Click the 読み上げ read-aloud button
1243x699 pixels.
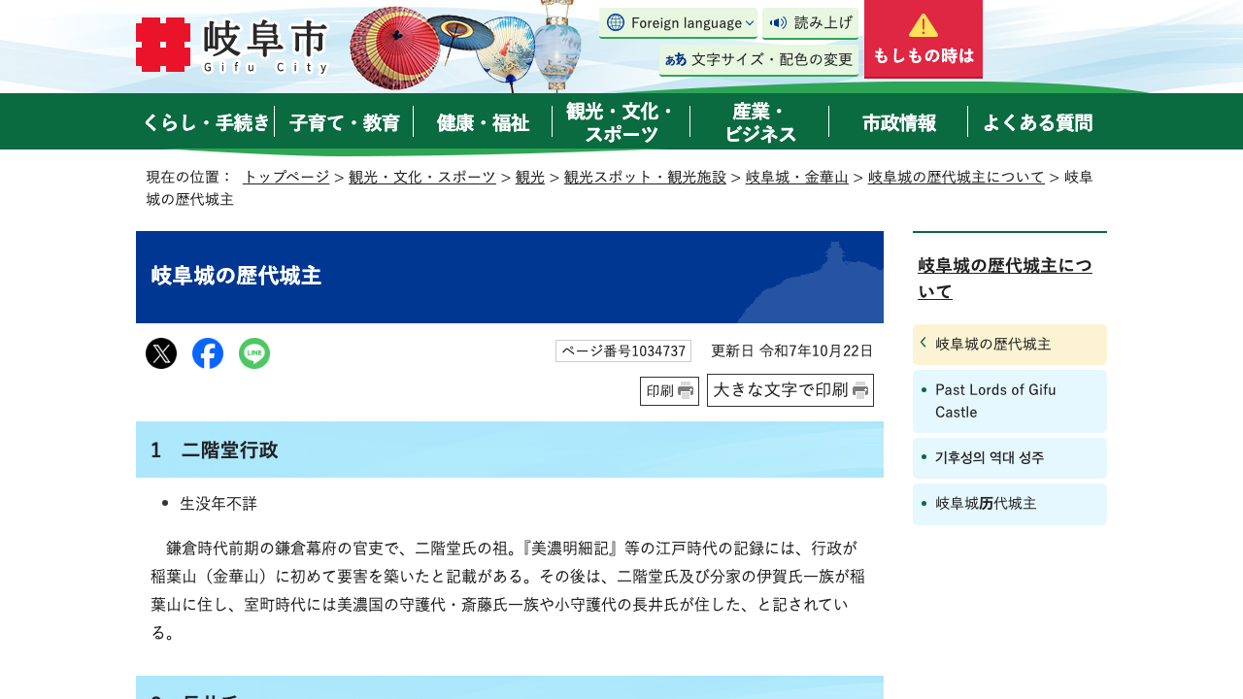click(810, 22)
